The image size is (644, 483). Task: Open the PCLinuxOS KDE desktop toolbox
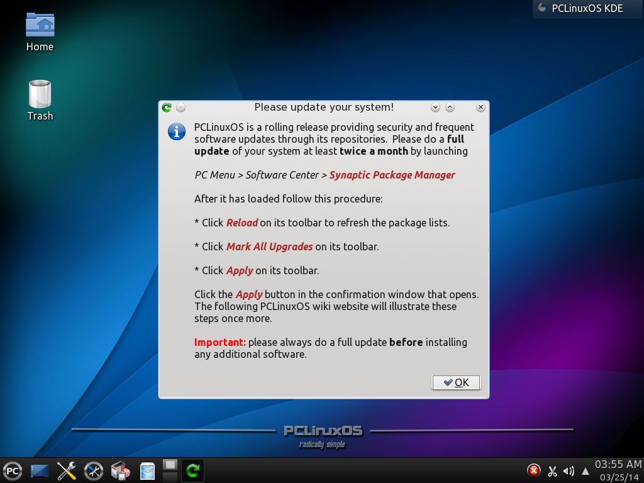(587, 8)
